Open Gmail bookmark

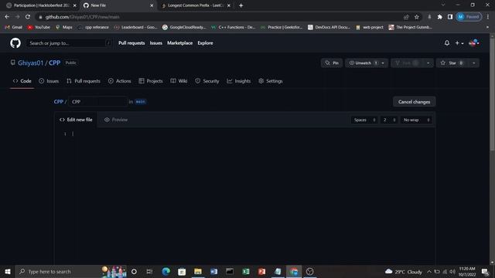coord(14,28)
